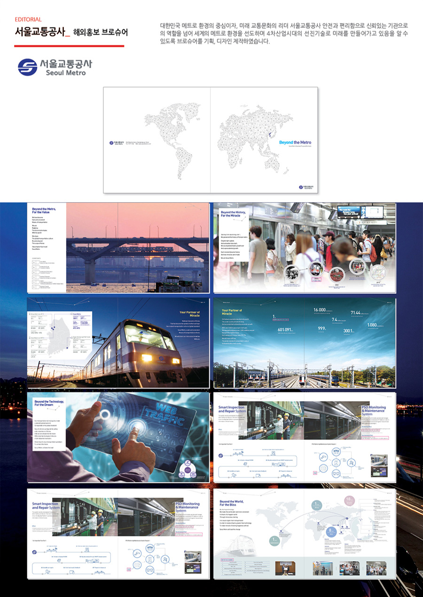Click the South Korea map infographic
Image resolution: width=423 pixels, height=597 pixels.
click(x=59, y=335)
